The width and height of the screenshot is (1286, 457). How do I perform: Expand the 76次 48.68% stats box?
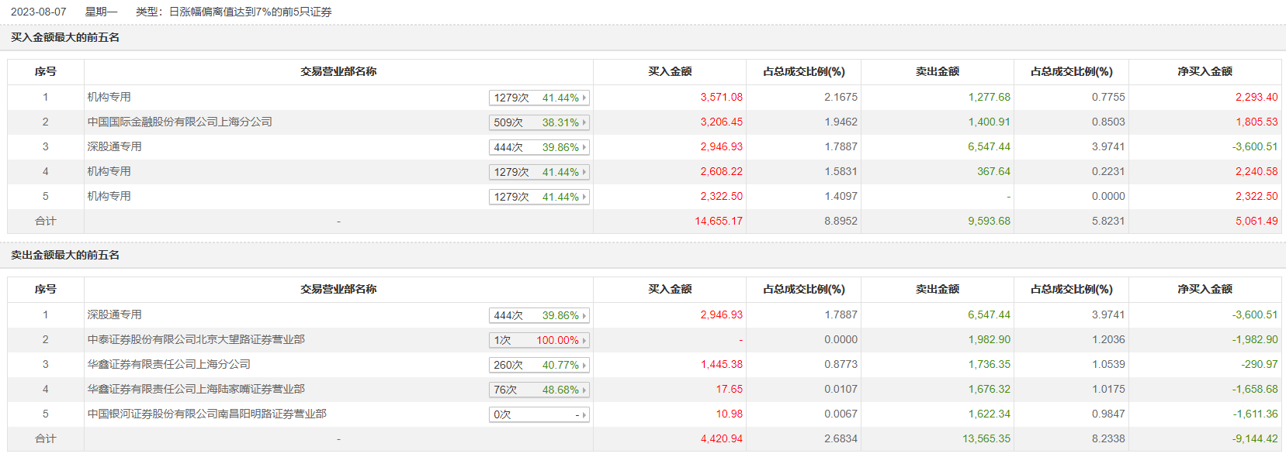click(539, 390)
